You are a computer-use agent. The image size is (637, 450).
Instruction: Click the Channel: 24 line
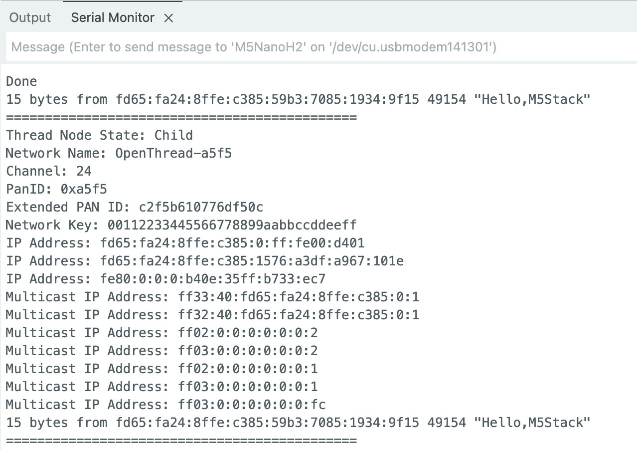49,171
